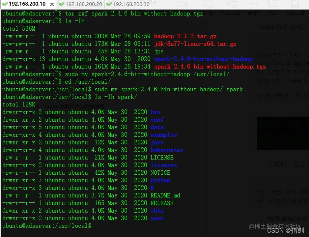The height and width of the screenshot is (237, 309).
Task: Click the R directory entry
Action: [152, 188]
